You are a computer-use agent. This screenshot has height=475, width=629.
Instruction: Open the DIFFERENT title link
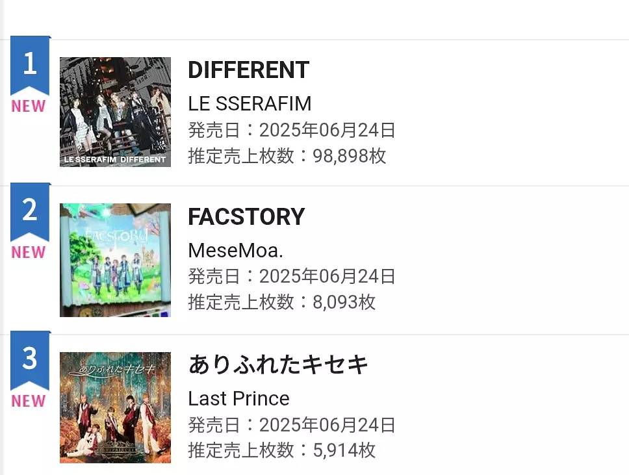[x=248, y=70]
